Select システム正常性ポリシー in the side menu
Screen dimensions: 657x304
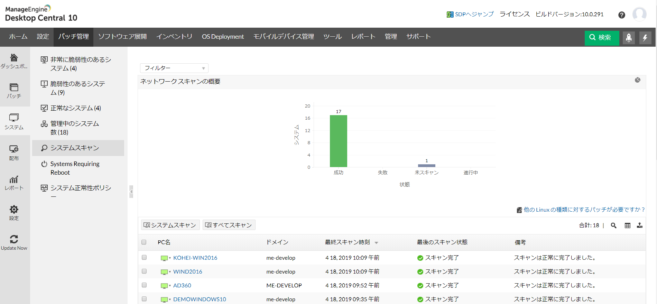(x=80, y=188)
